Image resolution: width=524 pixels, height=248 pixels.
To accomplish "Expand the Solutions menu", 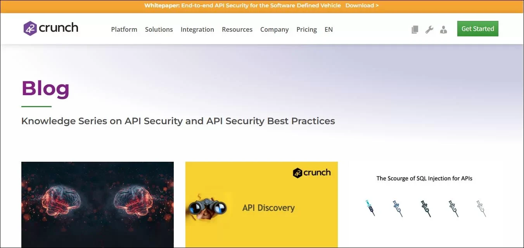I will click(159, 29).
